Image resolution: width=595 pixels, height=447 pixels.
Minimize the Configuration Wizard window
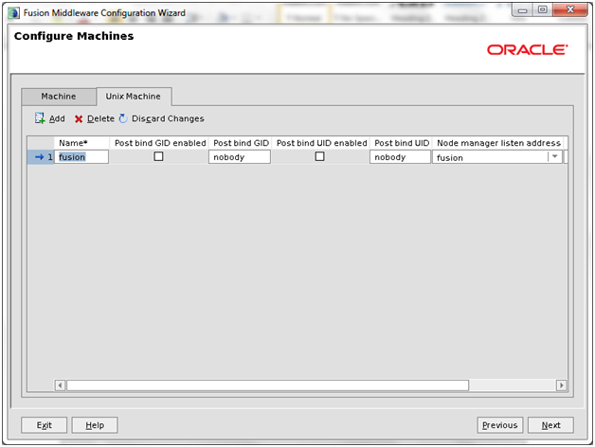(x=523, y=10)
